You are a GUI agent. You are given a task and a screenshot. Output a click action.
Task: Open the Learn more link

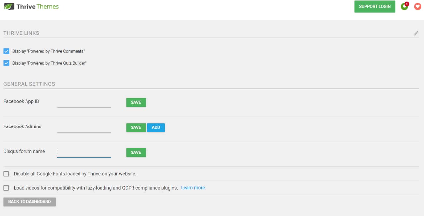pos(193,188)
